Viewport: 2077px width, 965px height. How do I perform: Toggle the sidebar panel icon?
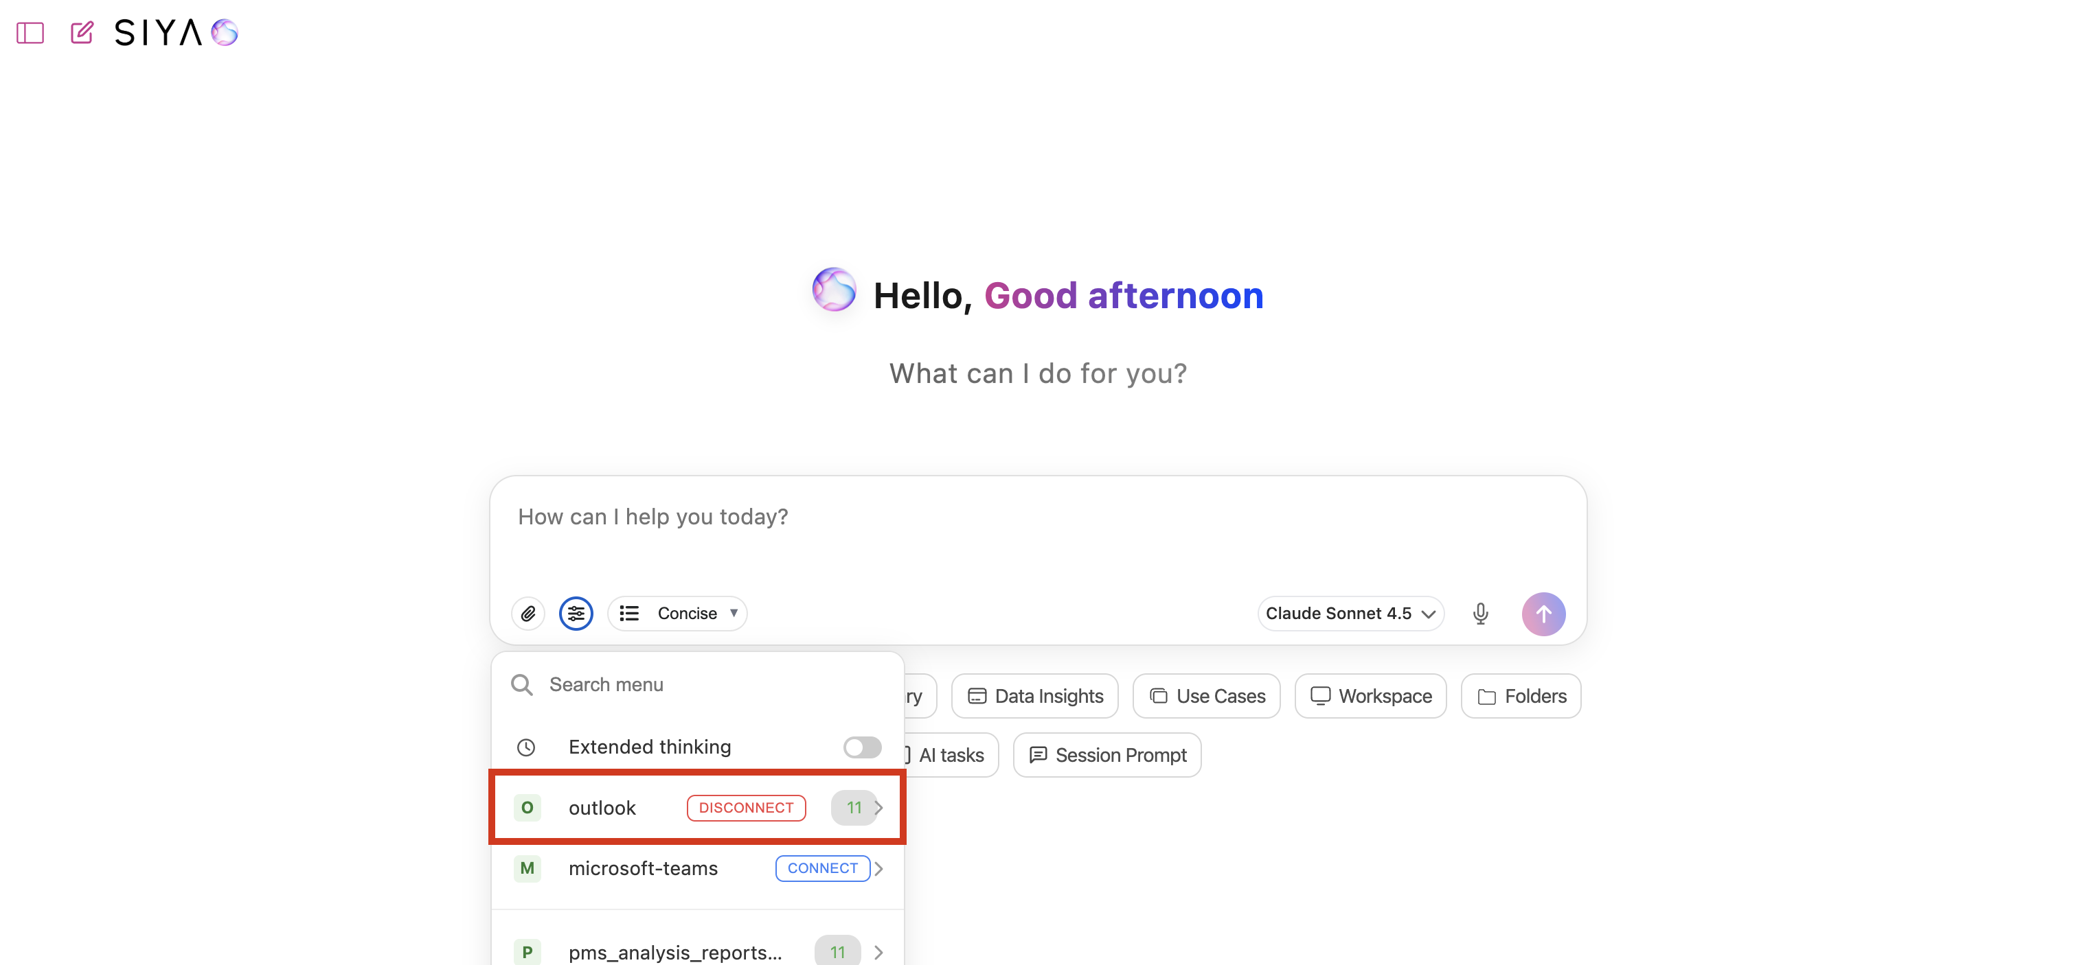point(30,33)
